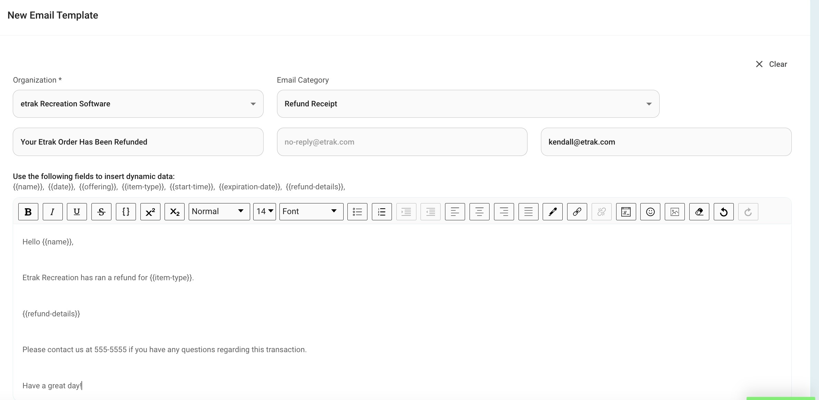
Task: Click the {{refund-details}} line in the email body
Action: click(x=51, y=314)
